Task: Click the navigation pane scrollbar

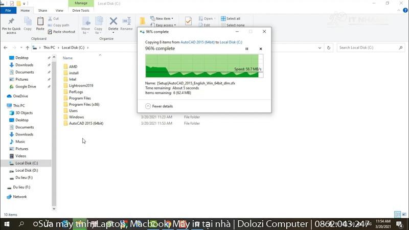Action: (54, 133)
